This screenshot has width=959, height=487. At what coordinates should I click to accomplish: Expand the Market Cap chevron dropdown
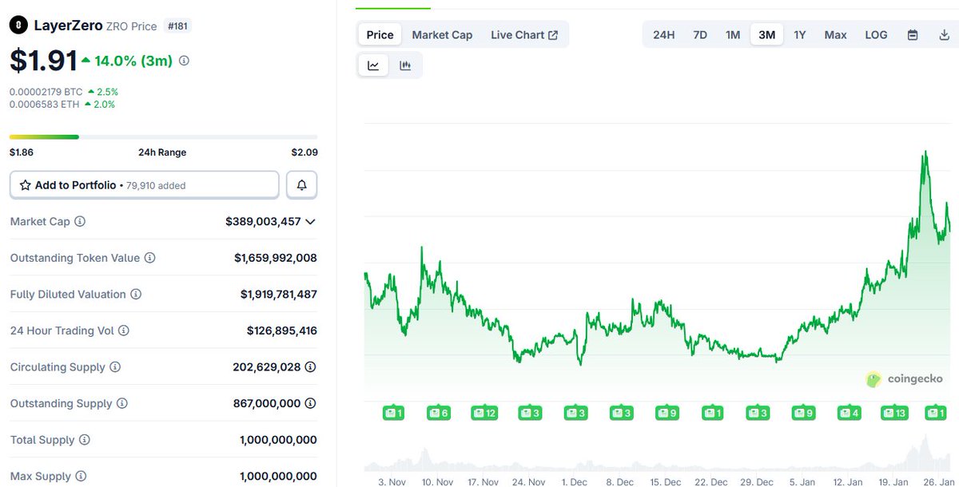click(311, 221)
